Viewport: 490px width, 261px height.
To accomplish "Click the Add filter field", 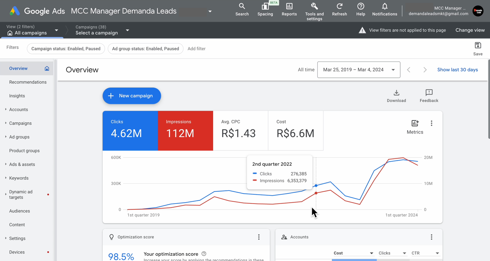I will [197, 49].
